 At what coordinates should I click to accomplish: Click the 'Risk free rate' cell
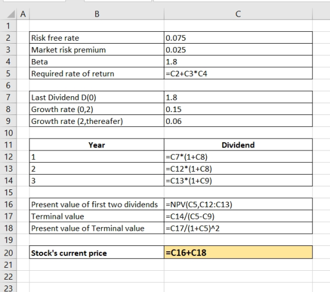click(97, 38)
